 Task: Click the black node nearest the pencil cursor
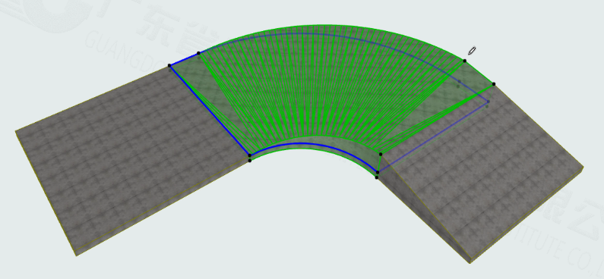464,61
